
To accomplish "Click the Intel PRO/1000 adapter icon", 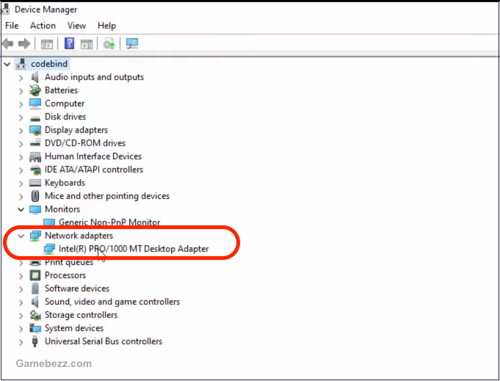I will (49, 249).
